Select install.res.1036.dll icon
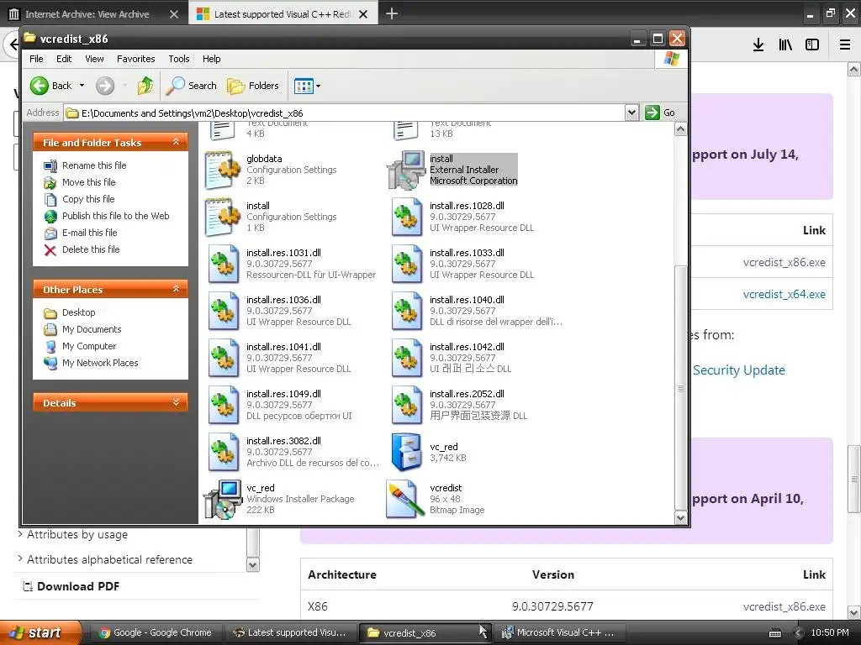The width and height of the screenshot is (861, 645). (223, 311)
